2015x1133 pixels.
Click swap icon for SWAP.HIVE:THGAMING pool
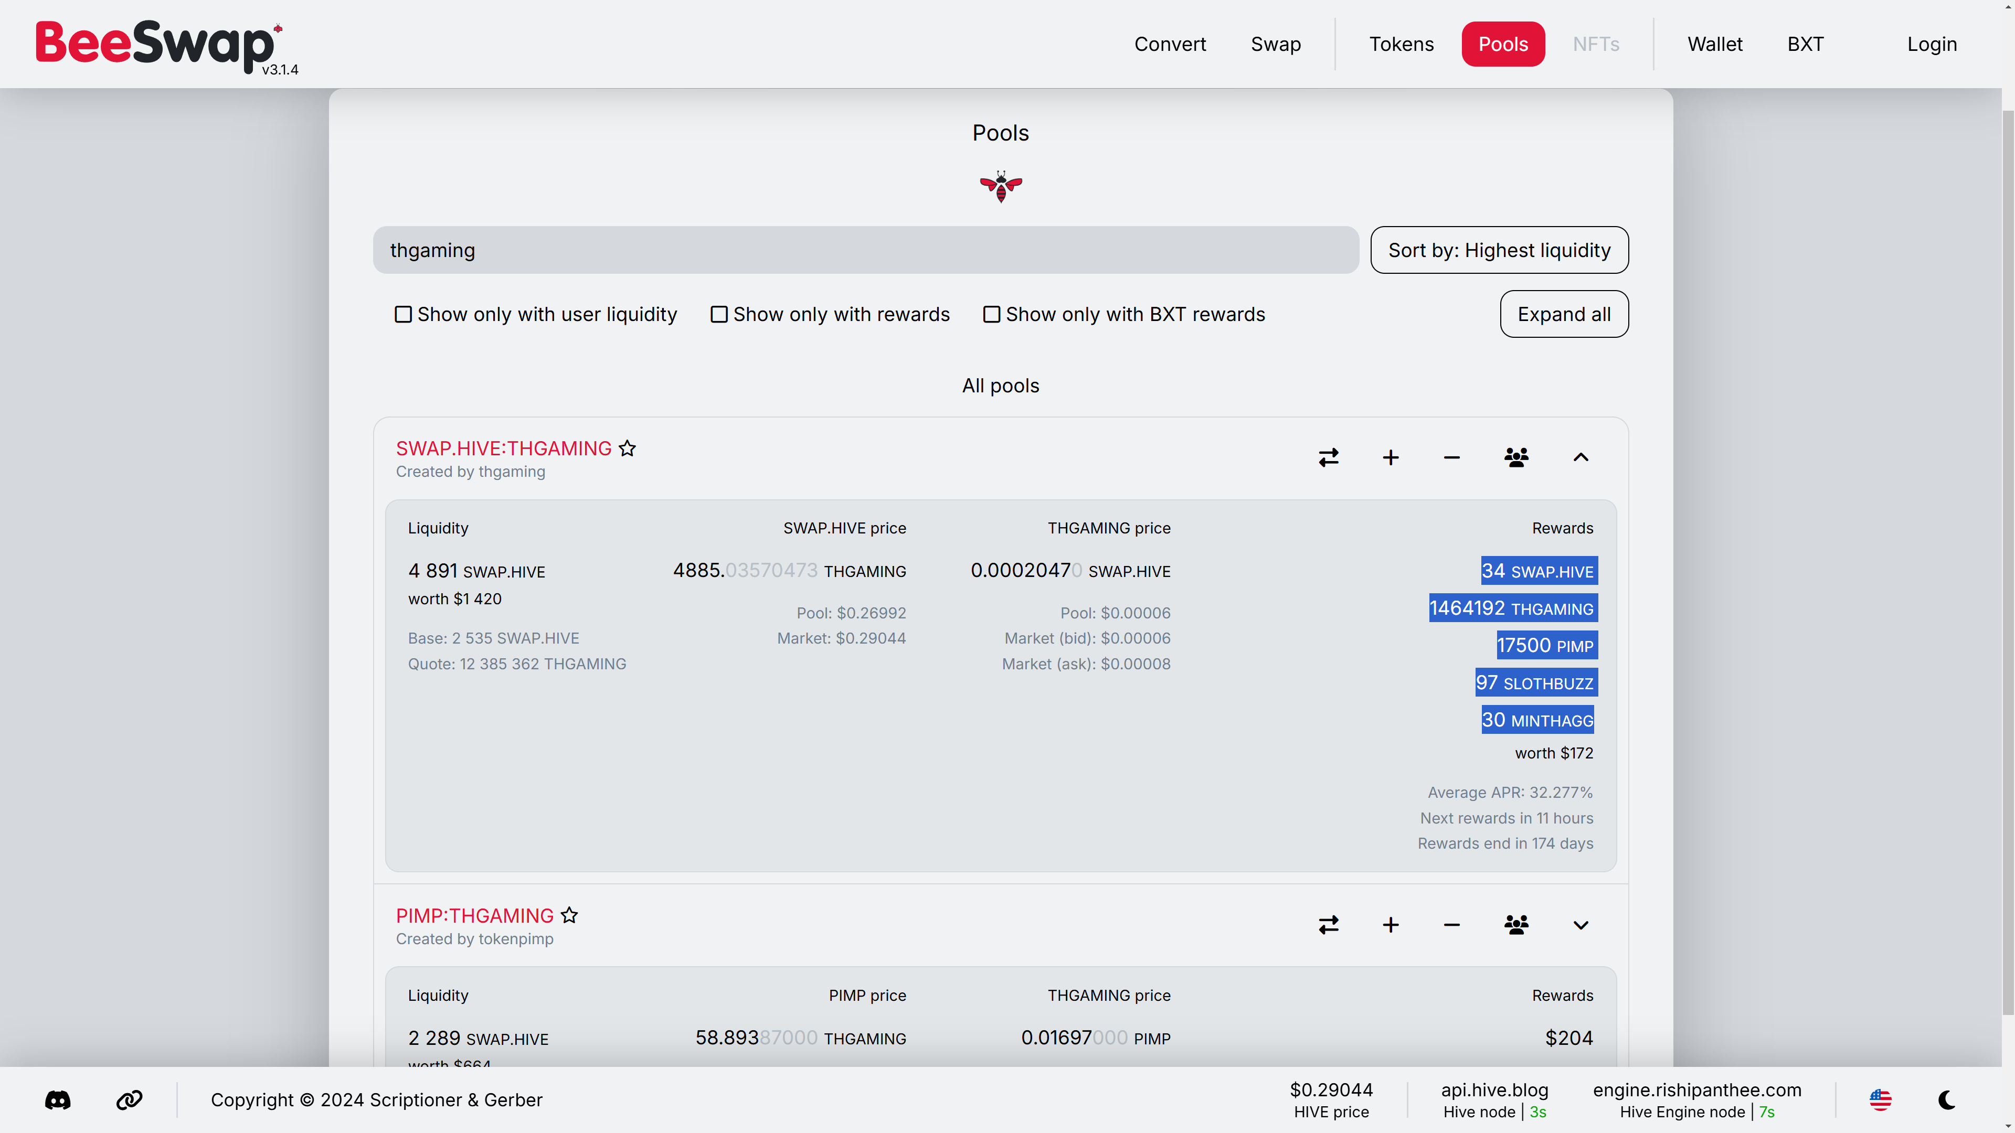(1328, 457)
